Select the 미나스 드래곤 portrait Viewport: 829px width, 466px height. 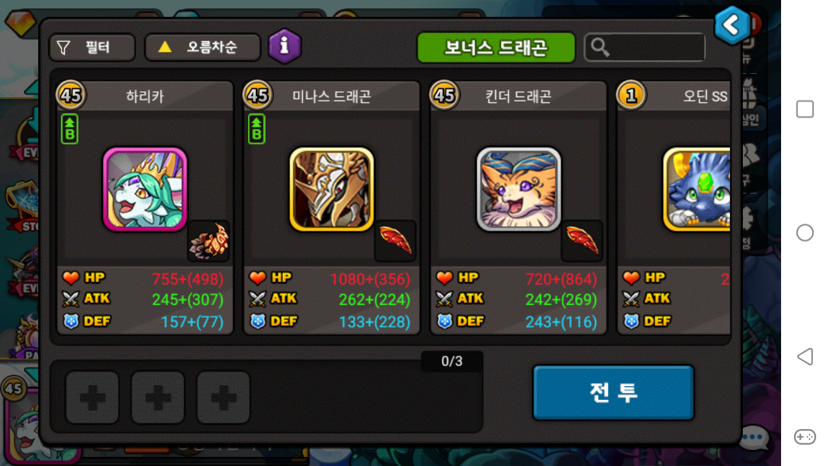click(332, 189)
